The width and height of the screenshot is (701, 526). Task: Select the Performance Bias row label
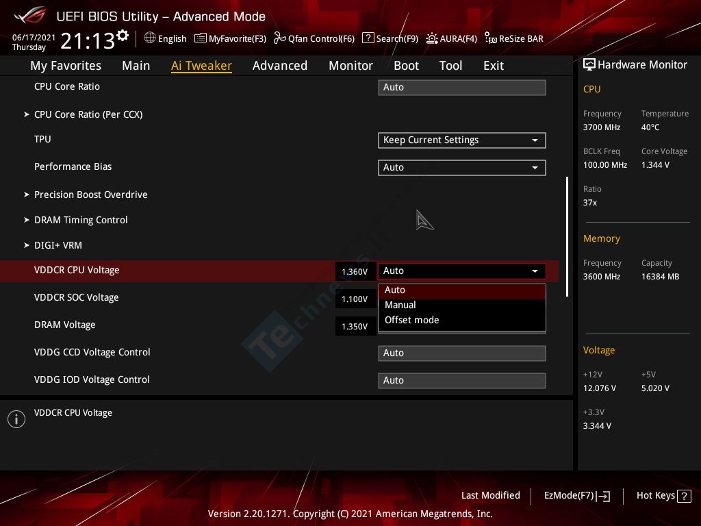tap(73, 166)
